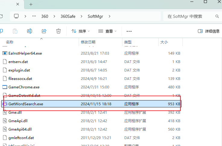Click date 2013/6/3 14:47 cell

[x=94, y=62]
